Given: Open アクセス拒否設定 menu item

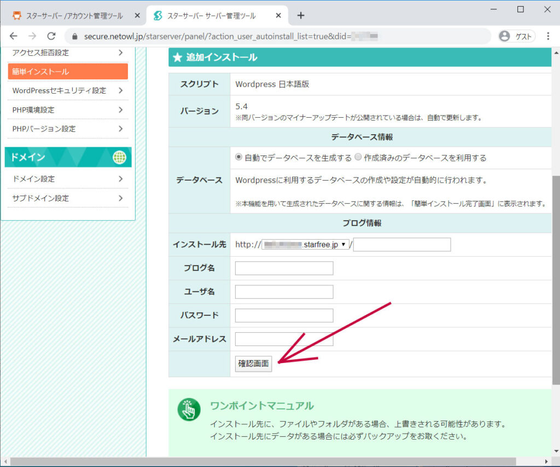Looking at the screenshot, I should pos(68,53).
